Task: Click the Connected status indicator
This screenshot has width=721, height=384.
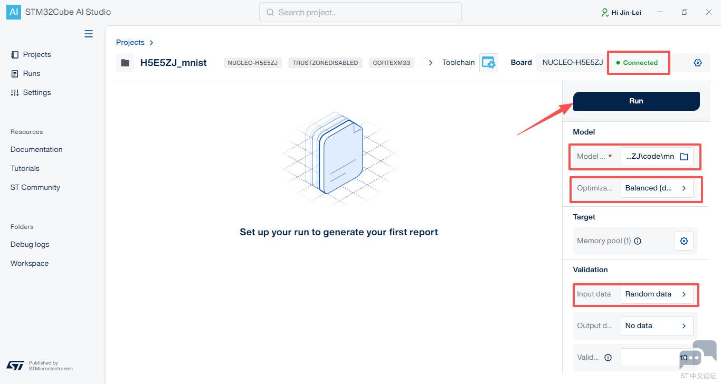Action: [x=637, y=63]
